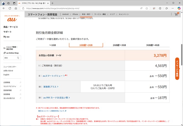The image size is (183, 126).
Task: Go to the browser home icon
Action: coord(16,8)
